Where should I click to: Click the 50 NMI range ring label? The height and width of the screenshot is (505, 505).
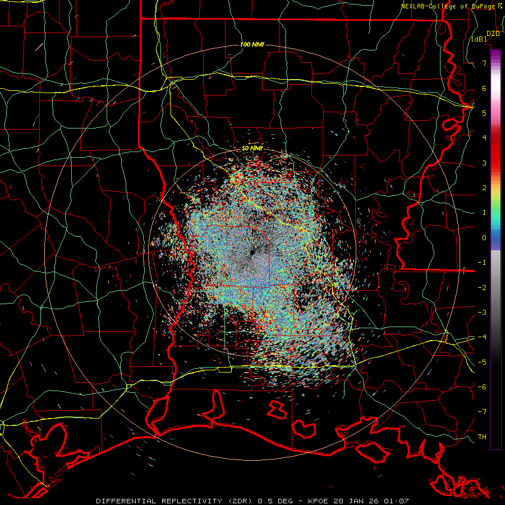coord(252,148)
